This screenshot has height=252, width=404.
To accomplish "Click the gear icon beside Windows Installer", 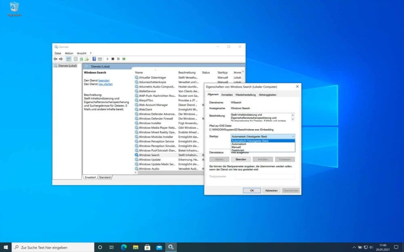I will click(137, 123).
